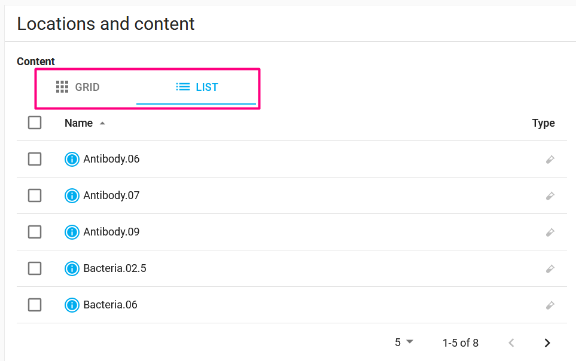Select the LIST tab
Screen dimensions: 576x361
coord(196,87)
